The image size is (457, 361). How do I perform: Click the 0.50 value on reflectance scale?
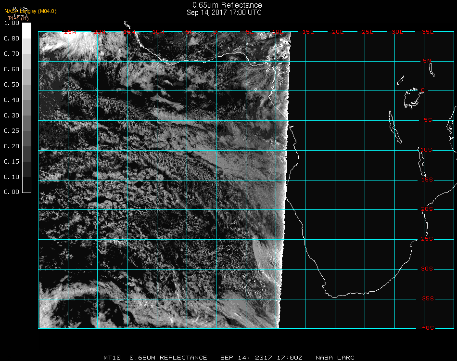pos(12,85)
